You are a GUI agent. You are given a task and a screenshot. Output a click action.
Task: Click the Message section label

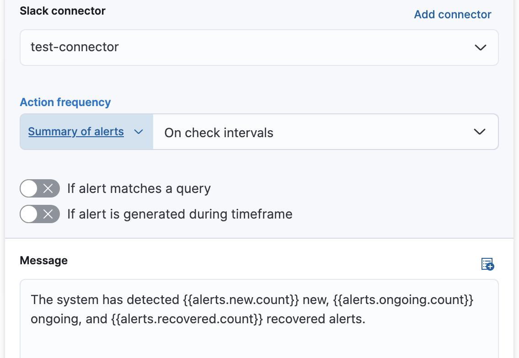[x=43, y=260]
